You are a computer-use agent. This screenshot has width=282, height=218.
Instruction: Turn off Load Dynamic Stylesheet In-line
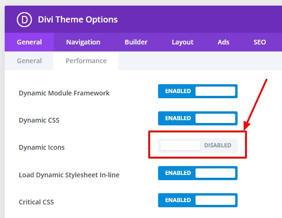click(x=198, y=173)
